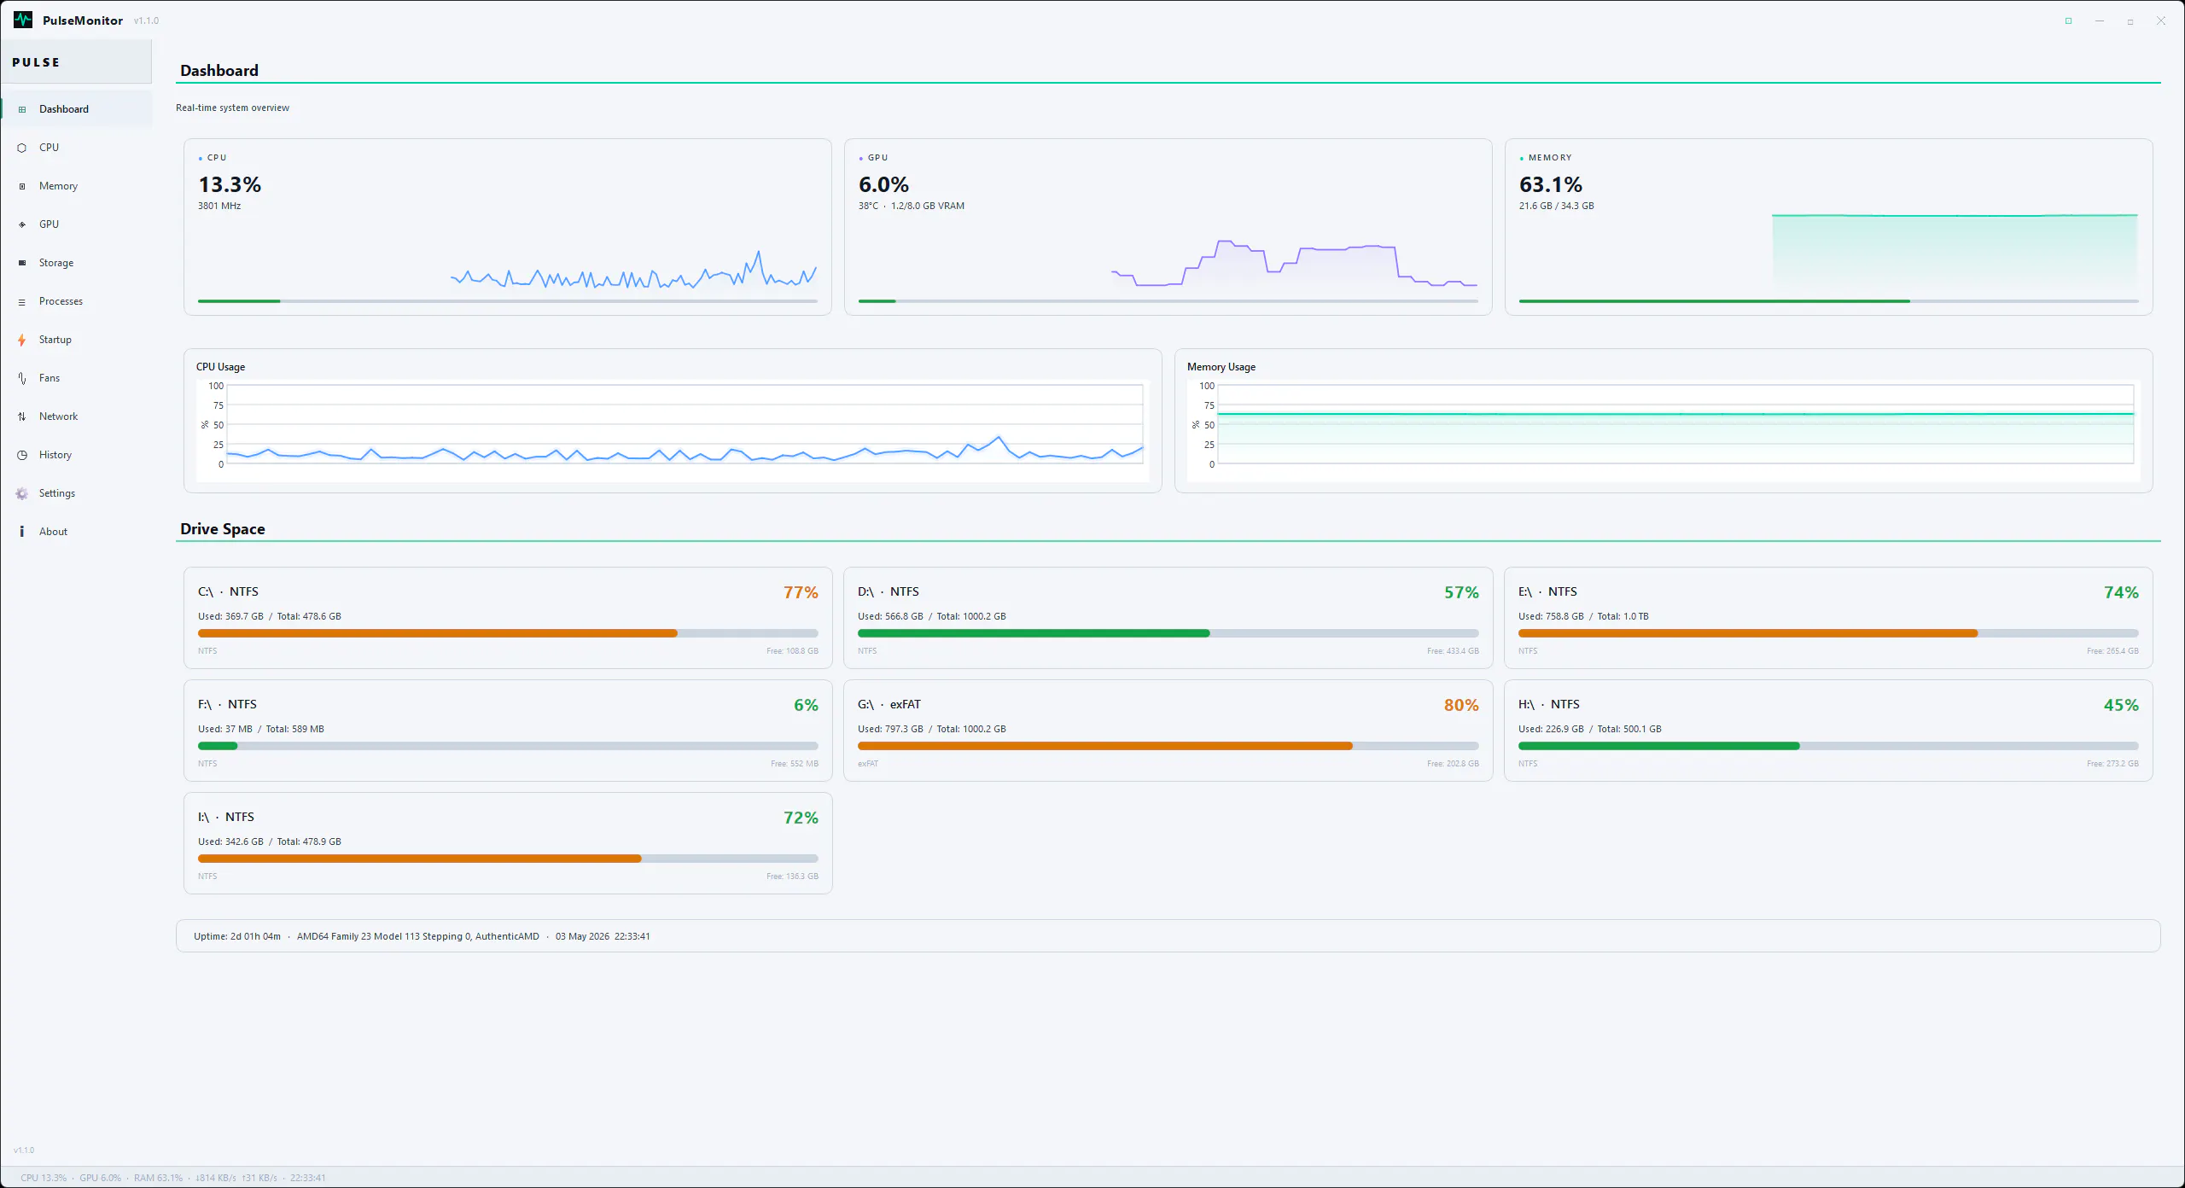The image size is (2185, 1188).
Task: Click the green square icon in title bar
Action: (2068, 20)
